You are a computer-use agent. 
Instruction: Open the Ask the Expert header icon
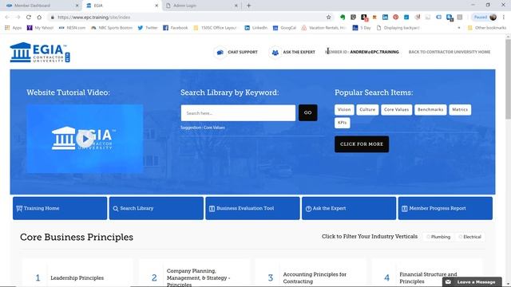point(275,52)
